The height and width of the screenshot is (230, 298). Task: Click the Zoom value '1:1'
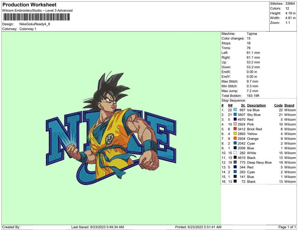point(287,23)
